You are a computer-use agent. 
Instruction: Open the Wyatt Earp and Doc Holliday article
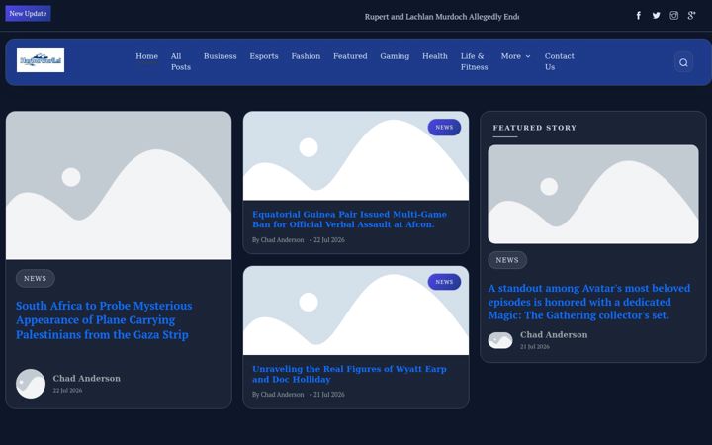(x=350, y=374)
